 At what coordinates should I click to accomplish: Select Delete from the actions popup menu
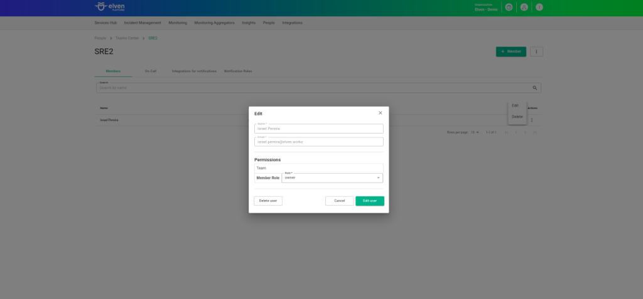click(x=517, y=117)
